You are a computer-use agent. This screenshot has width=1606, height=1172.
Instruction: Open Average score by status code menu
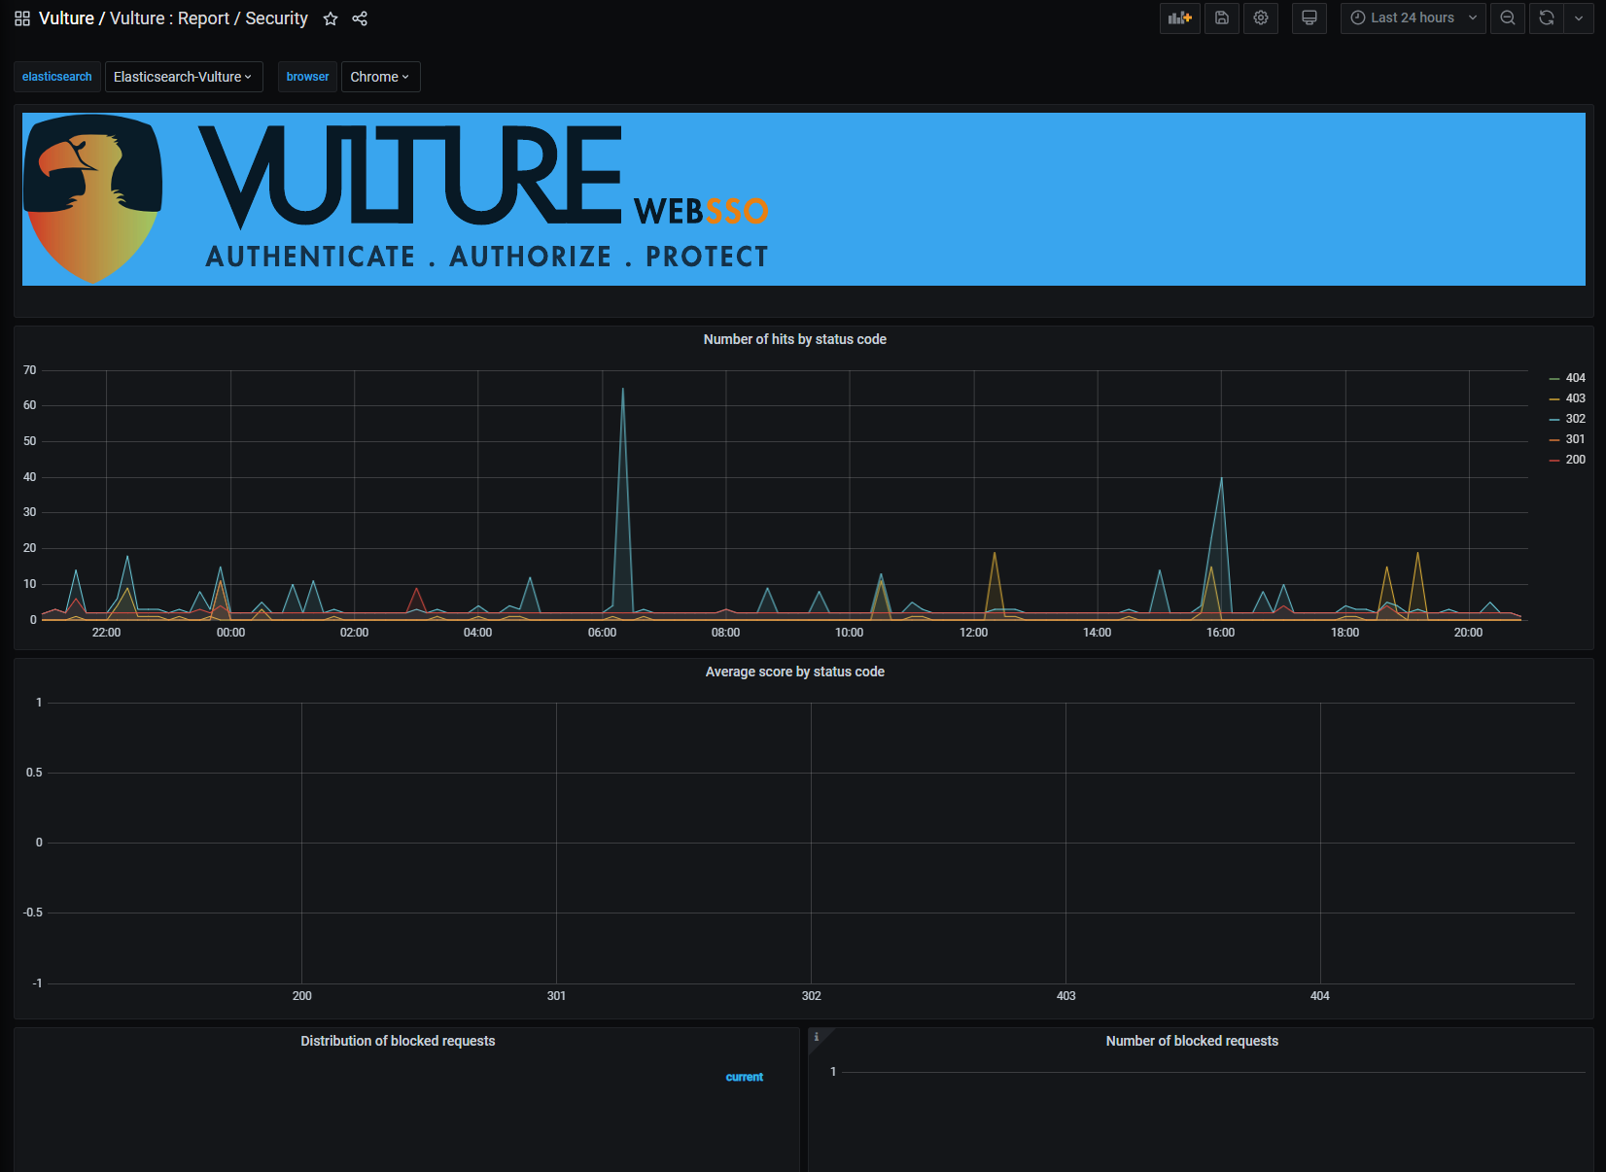coord(794,672)
